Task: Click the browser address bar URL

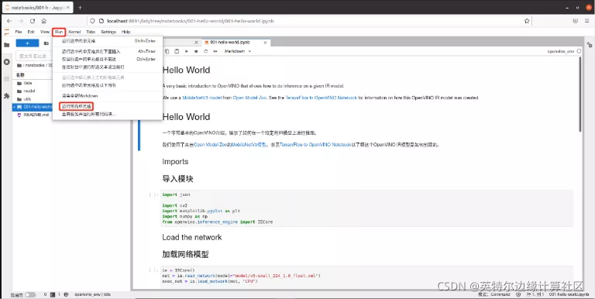Action: (190, 21)
